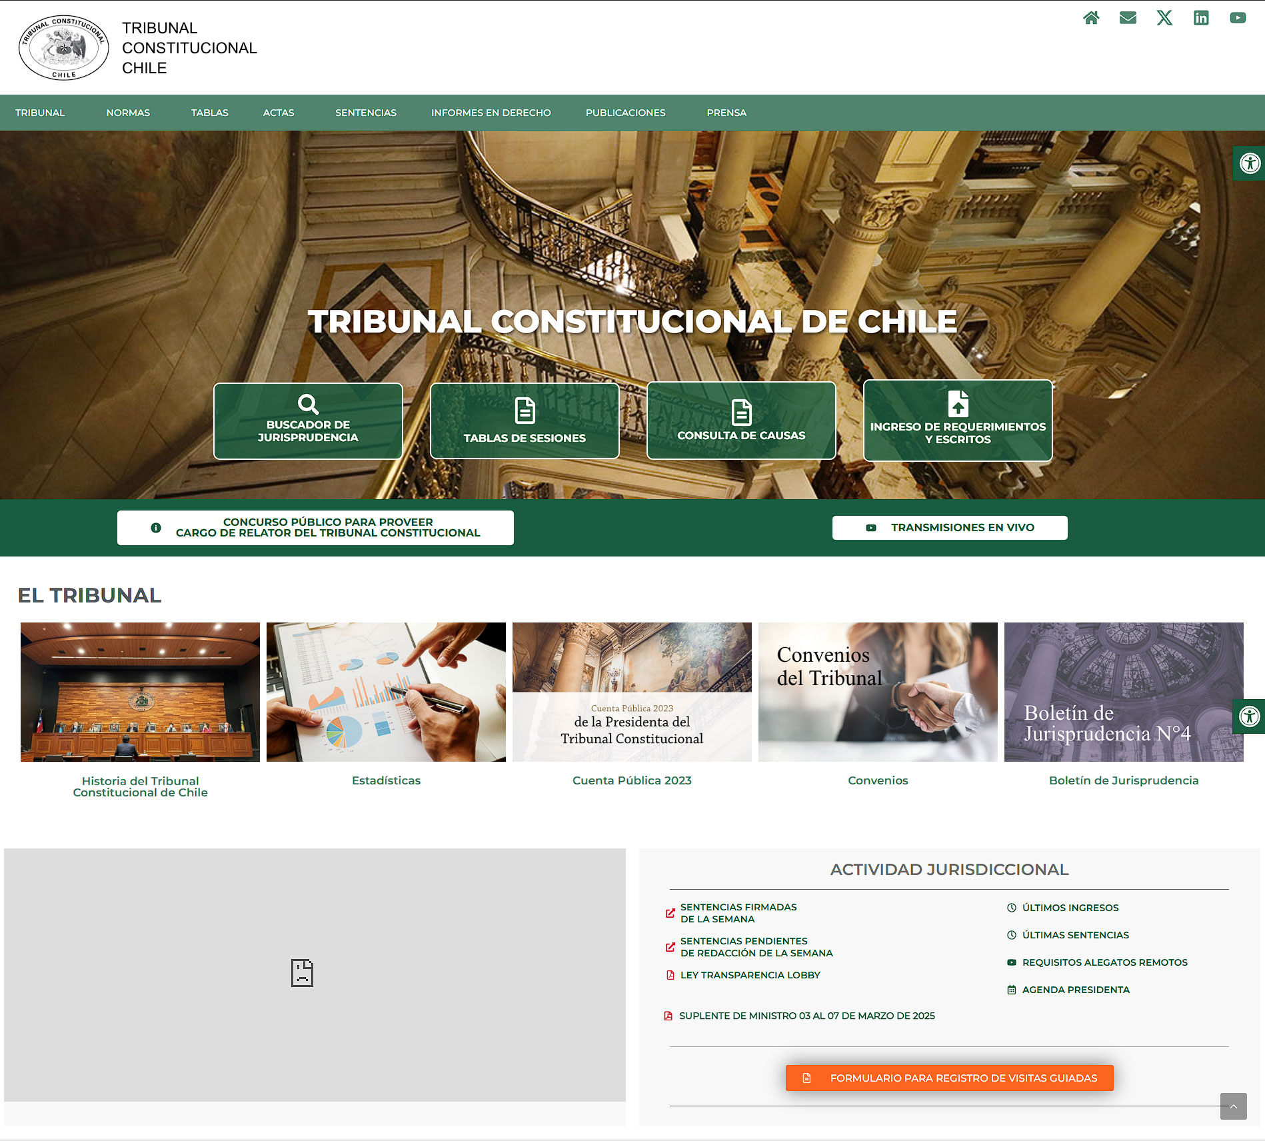Open the Publicaciones menu item
1265x1141 pixels.
626,113
